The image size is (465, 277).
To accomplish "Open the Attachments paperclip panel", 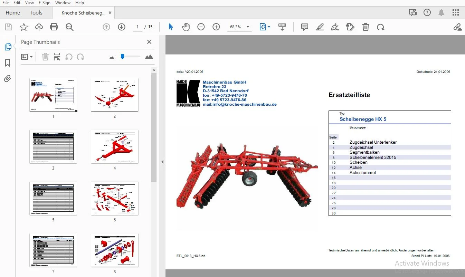I will (8, 78).
